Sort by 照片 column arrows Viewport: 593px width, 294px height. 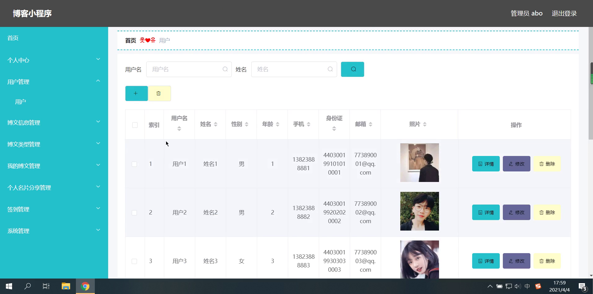tap(425, 124)
